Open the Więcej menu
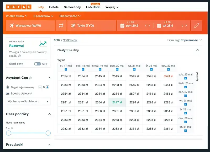 (112, 7)
